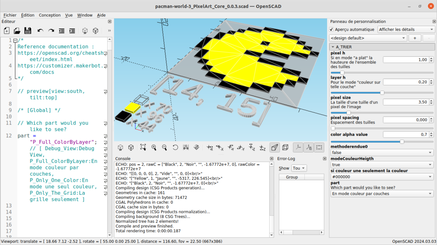Close the Éditeur panel
Viewport: 437px width, 245px height.
tap(110, 21)
